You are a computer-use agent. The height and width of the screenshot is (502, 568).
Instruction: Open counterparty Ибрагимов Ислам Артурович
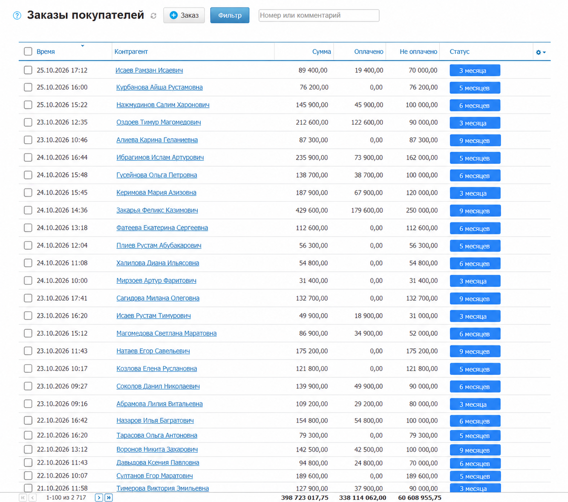(x=160, y=157)
